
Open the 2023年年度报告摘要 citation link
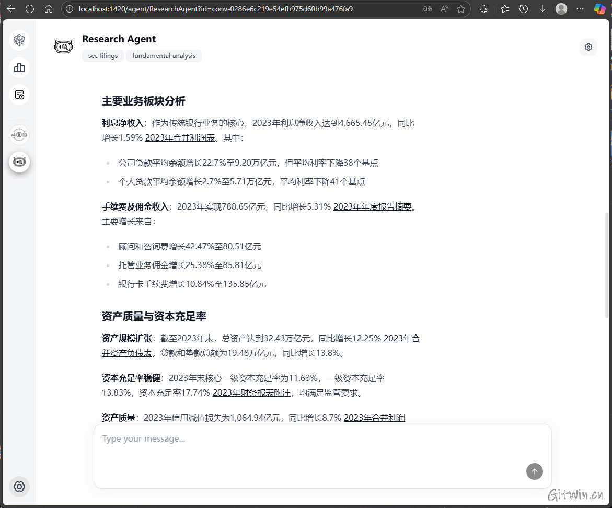[x=372, y=206]
